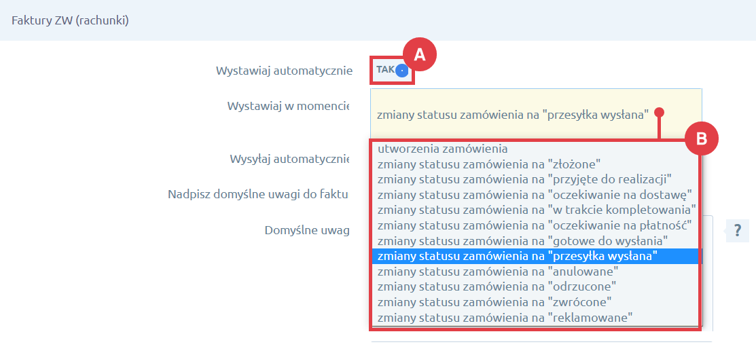This screenshot has width=756, height=353.
Task: Pick status option "reklamowane"
Action: click(x=536, y=318)
